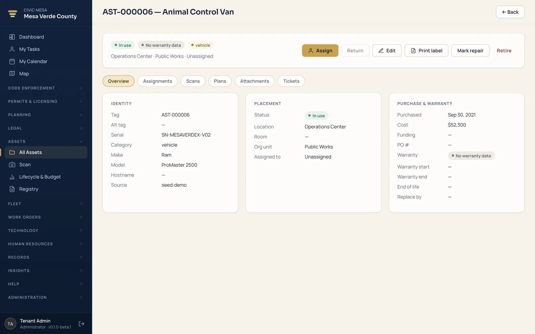535x334 pixels.
Task: Click No warranty data badge in header
Action: 161,45
